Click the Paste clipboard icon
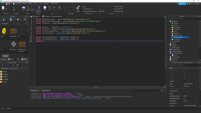The height and width of the screenshot is (113, 201). coord(3,8)
